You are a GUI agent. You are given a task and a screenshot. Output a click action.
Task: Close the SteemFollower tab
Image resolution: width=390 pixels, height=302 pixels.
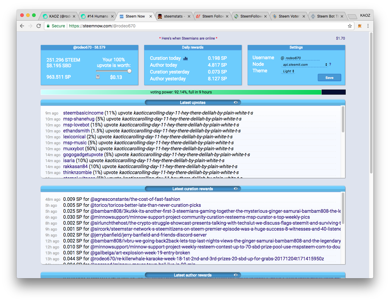(x=265, y=16)
